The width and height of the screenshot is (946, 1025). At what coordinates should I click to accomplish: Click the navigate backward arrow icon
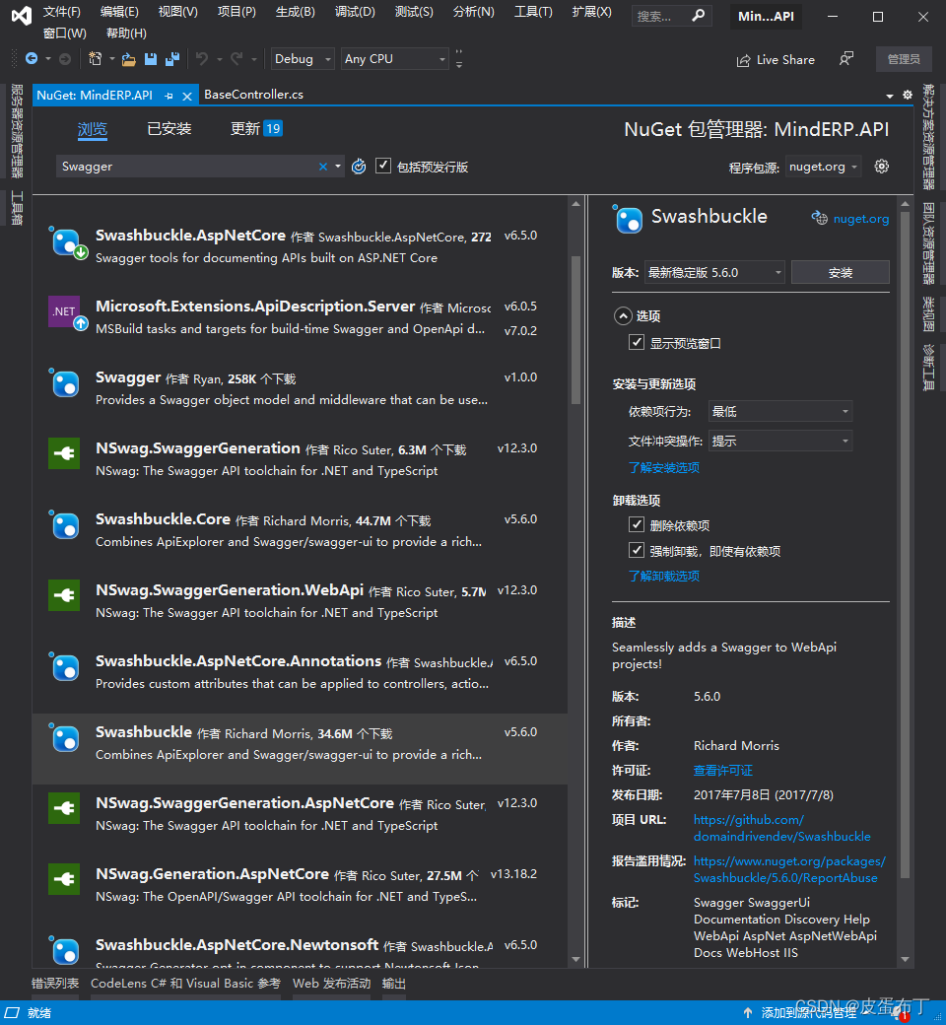[x=31, y=59]
